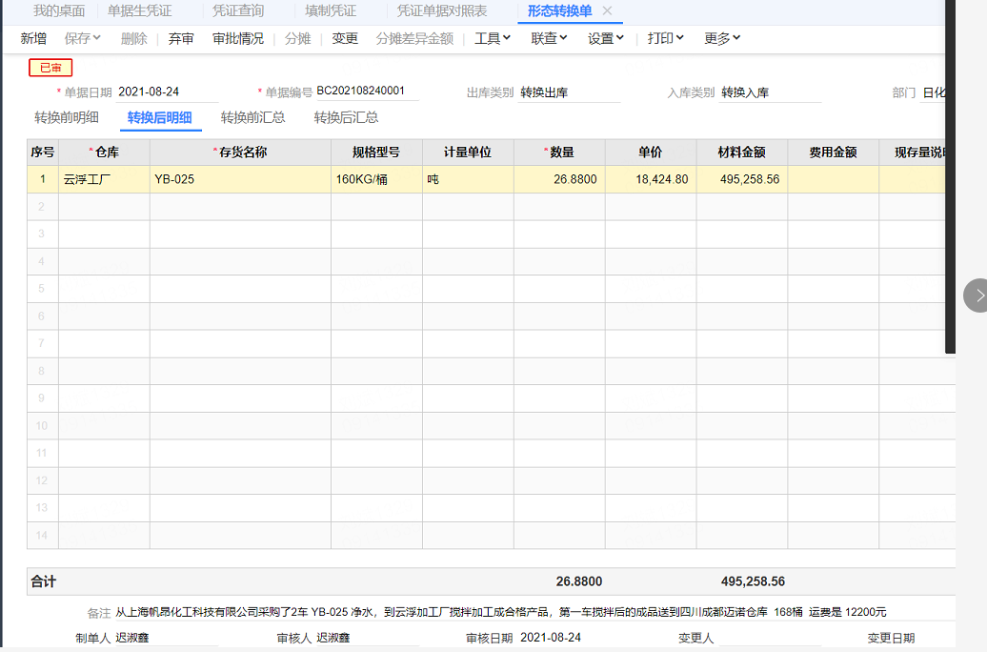Click the 分摊 button
This screenshot has height=652, width=987.
coord(298,38)
